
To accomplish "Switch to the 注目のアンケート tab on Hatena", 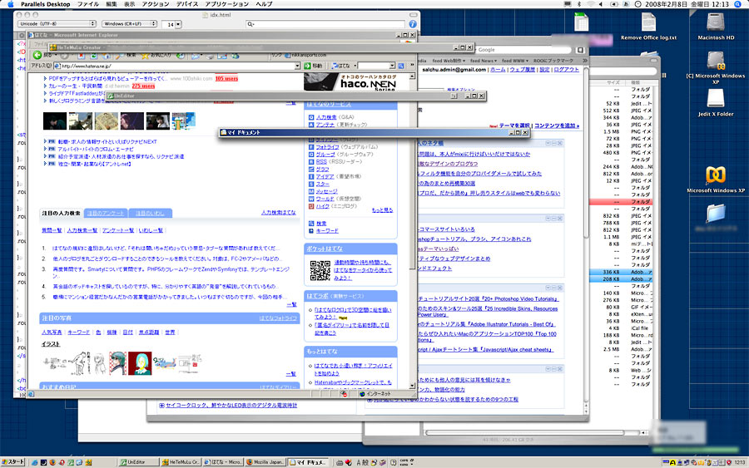I will 106,214.
